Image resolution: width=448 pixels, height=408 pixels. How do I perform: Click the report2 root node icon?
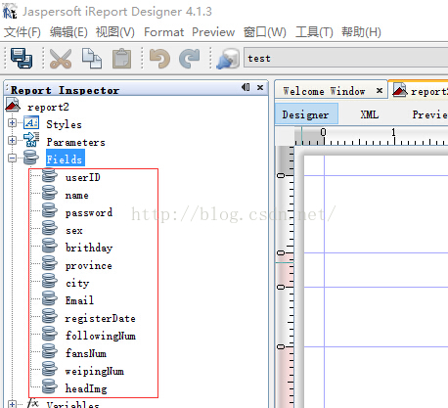pos(13,106)
